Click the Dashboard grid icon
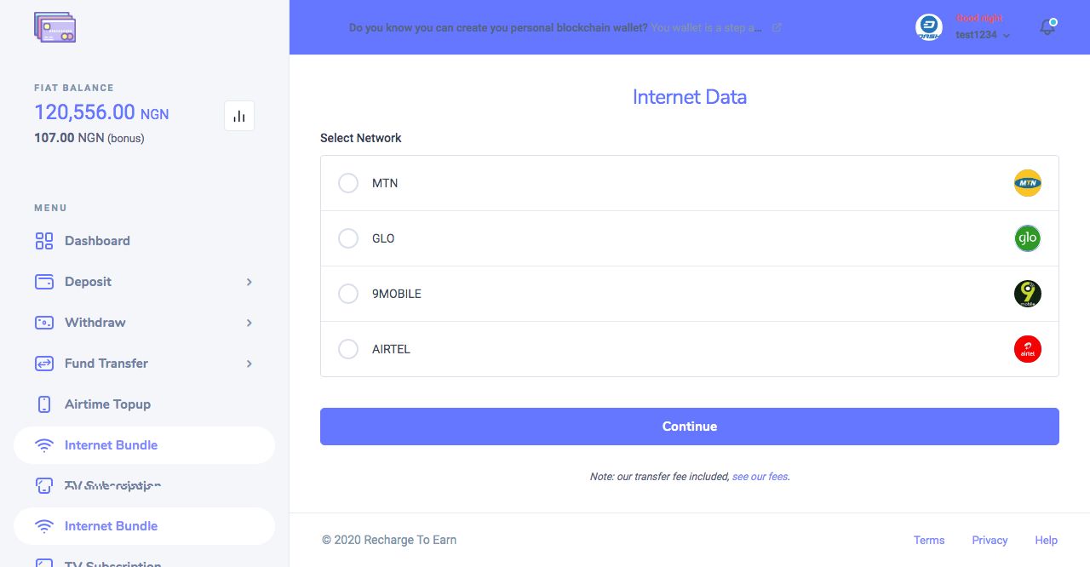Screen dimensions: 1090x567 [44, 241]
